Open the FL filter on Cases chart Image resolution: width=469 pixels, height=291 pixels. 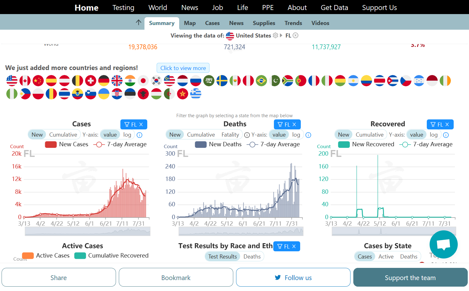[x=134, y=124]
